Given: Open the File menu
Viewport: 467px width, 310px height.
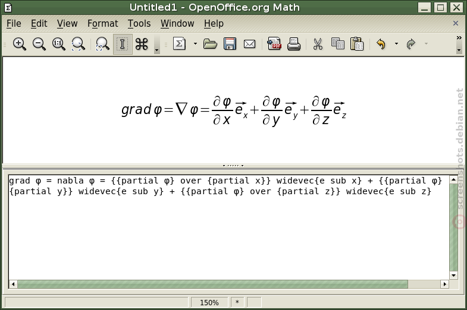Looking at the screenshot, I should tap(14, 24).
